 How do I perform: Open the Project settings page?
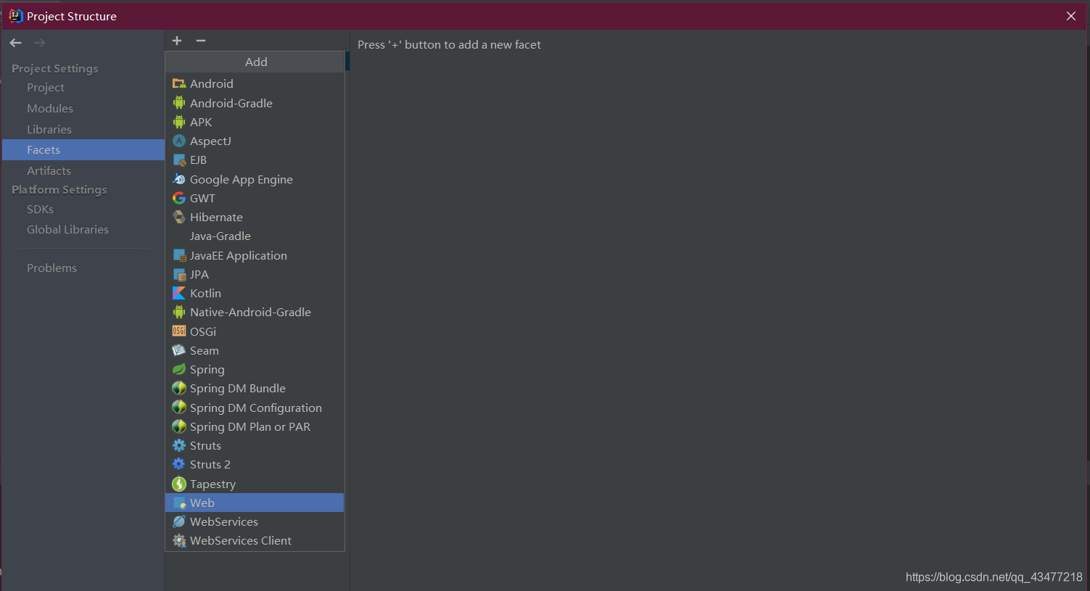coord(46,87)
